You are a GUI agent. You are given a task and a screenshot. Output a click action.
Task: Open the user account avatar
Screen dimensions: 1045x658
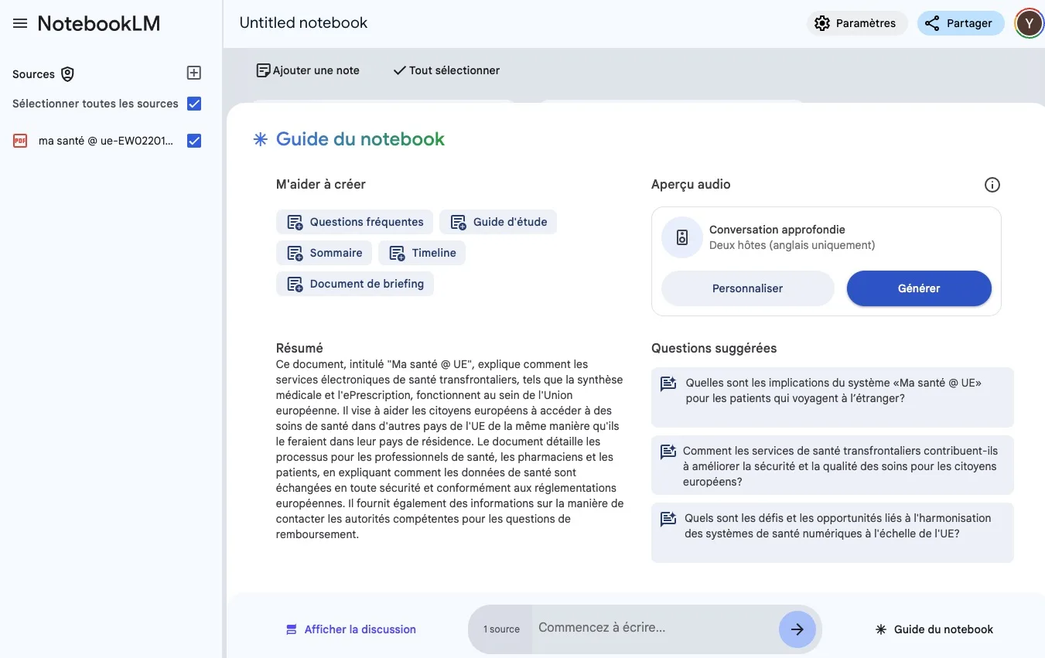1028,23
